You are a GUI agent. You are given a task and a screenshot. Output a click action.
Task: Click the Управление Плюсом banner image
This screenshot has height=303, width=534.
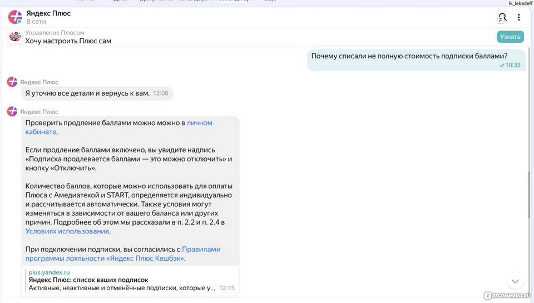click(15, 37)
